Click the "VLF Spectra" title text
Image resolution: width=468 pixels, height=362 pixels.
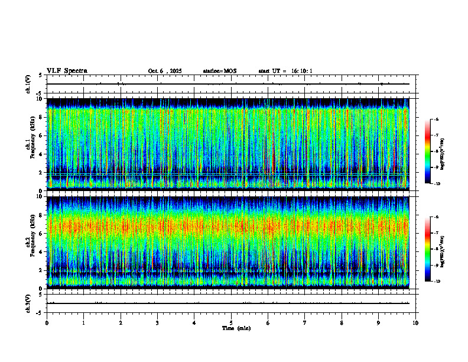[67, 71]
